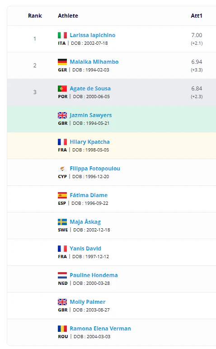Click the Germany flag next to Malaika Mihambo

click(x=62, y=62)
